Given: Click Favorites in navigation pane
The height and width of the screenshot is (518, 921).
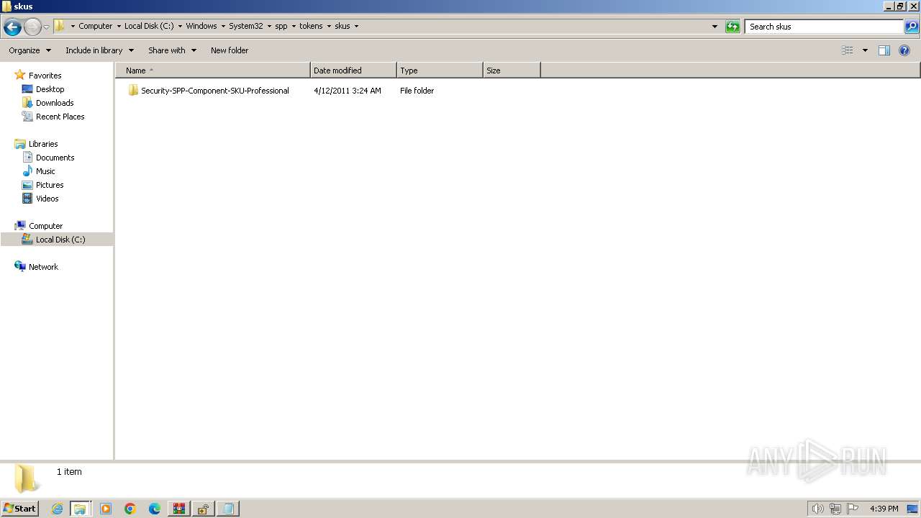Looking at the screenshot, I should point(45,76).
